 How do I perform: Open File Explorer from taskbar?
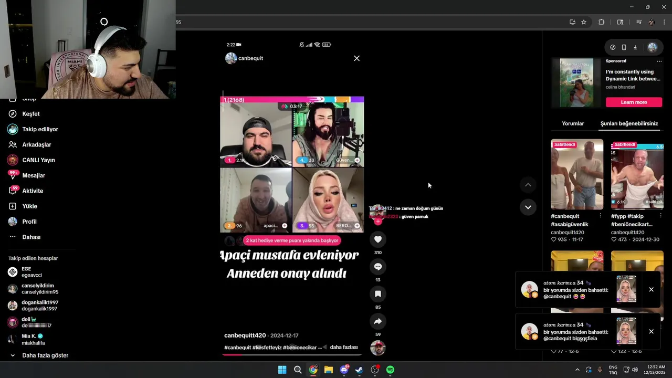329,370
